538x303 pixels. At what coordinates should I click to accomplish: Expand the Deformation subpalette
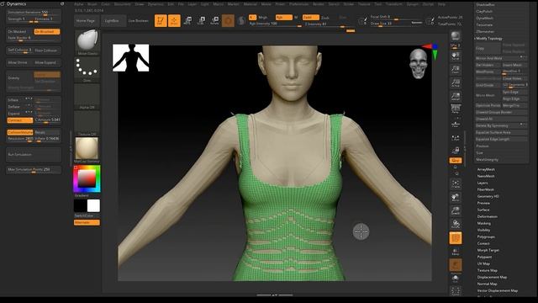(488, 216)
